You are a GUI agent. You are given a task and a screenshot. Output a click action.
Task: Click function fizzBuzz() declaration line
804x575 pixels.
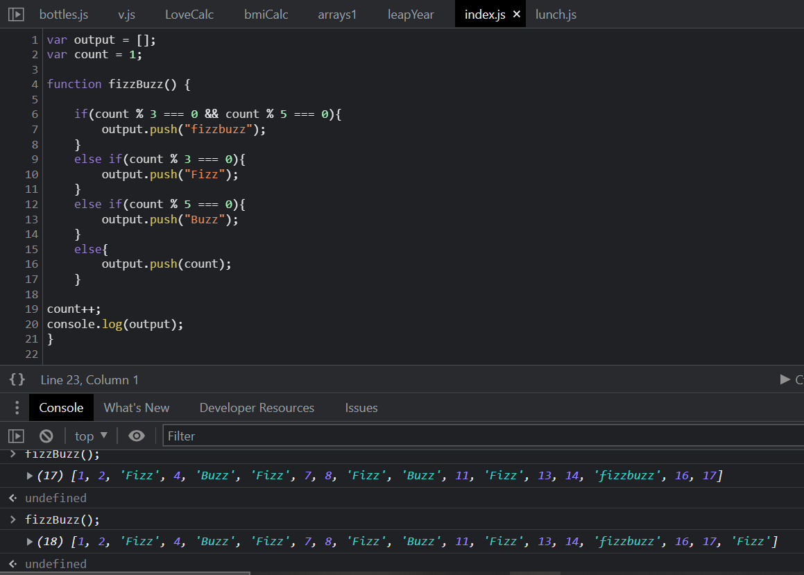coord(119,84)
